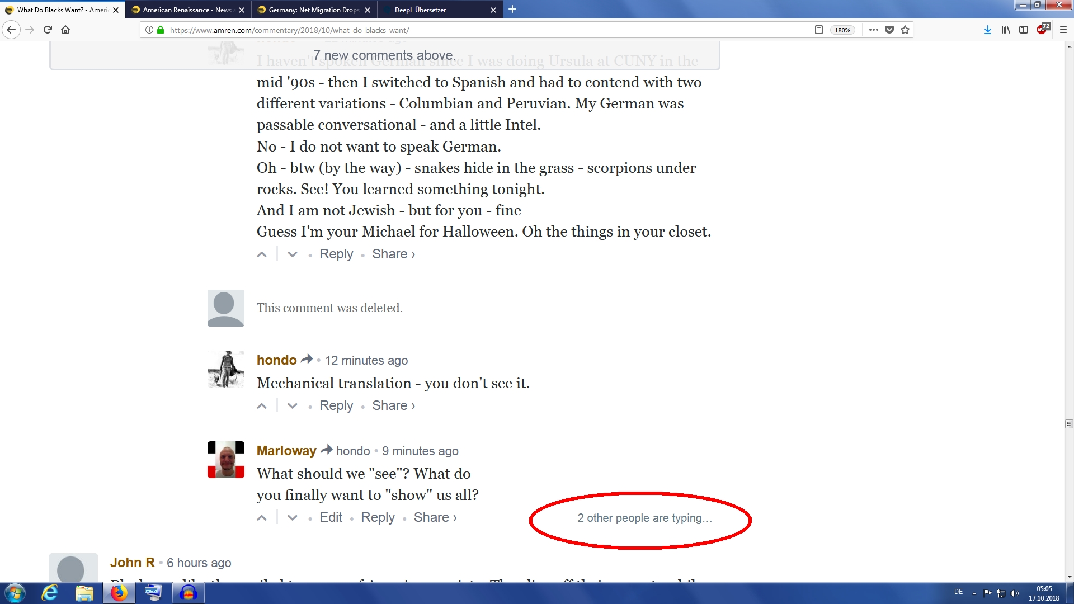This screenshot has height=604, width=1074.
Task: Open John R's profile name
Action: [132, 563]
